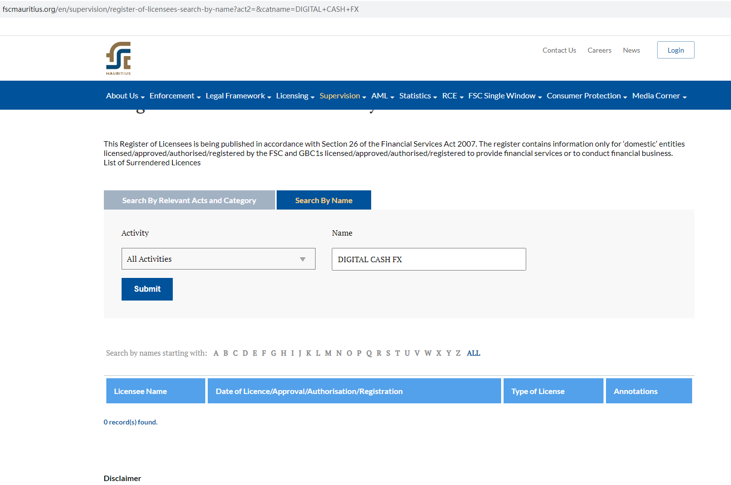Open the Supervision menu
Screen dimensions: 731x485
(x=343, y=96)
